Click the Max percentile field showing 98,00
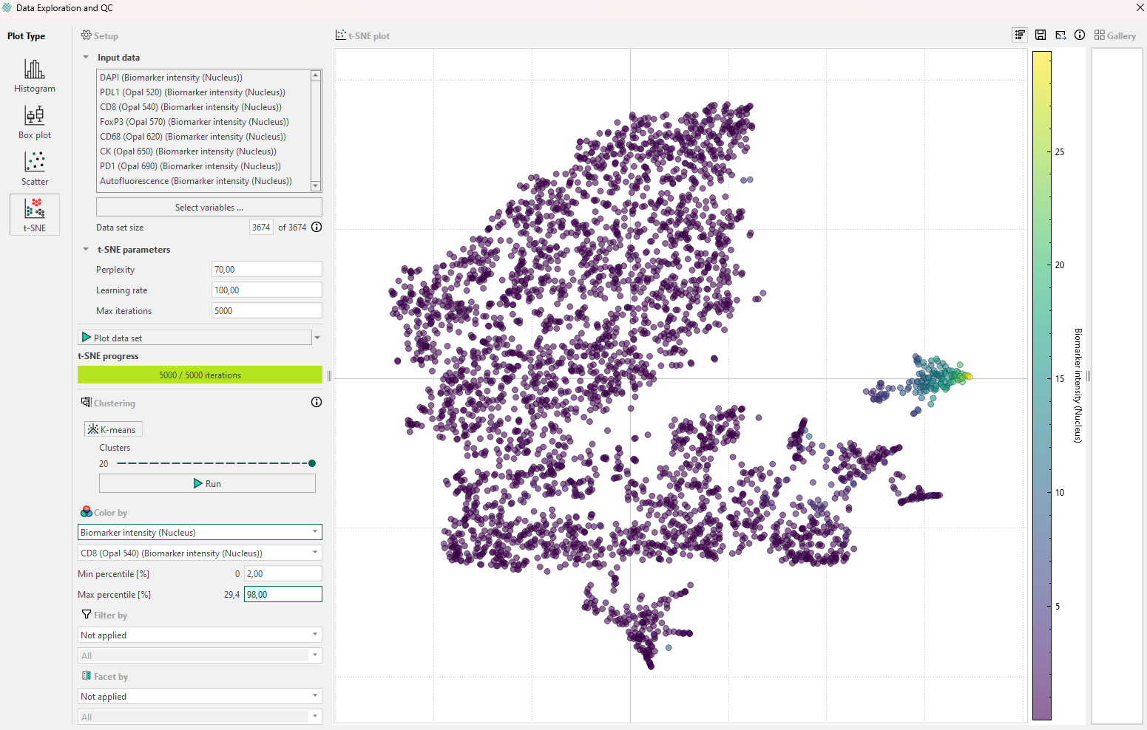The width and height of the screenshot is (1147, 730). click(283, 594)
